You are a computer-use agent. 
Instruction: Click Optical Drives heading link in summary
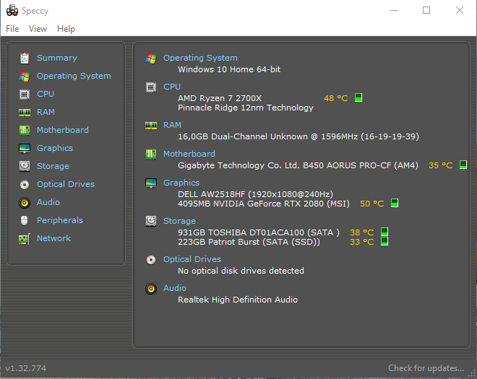192,259
